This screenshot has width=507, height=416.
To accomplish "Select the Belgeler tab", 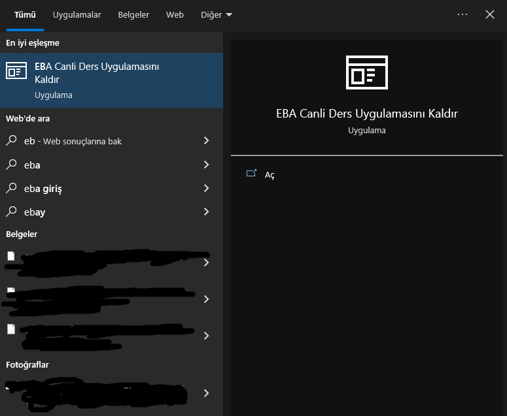I will click(133, 15).
